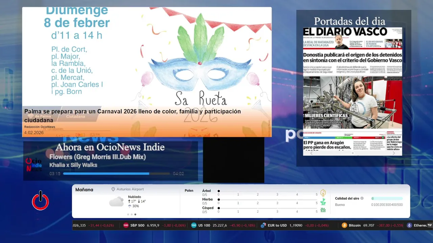Screen dimensions: 433x243
Task: Click the EUR to USD rate 1,19090
Action: pos(296,225)
